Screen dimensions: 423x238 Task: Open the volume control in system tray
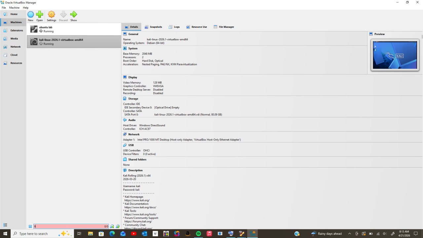point(385,234)
